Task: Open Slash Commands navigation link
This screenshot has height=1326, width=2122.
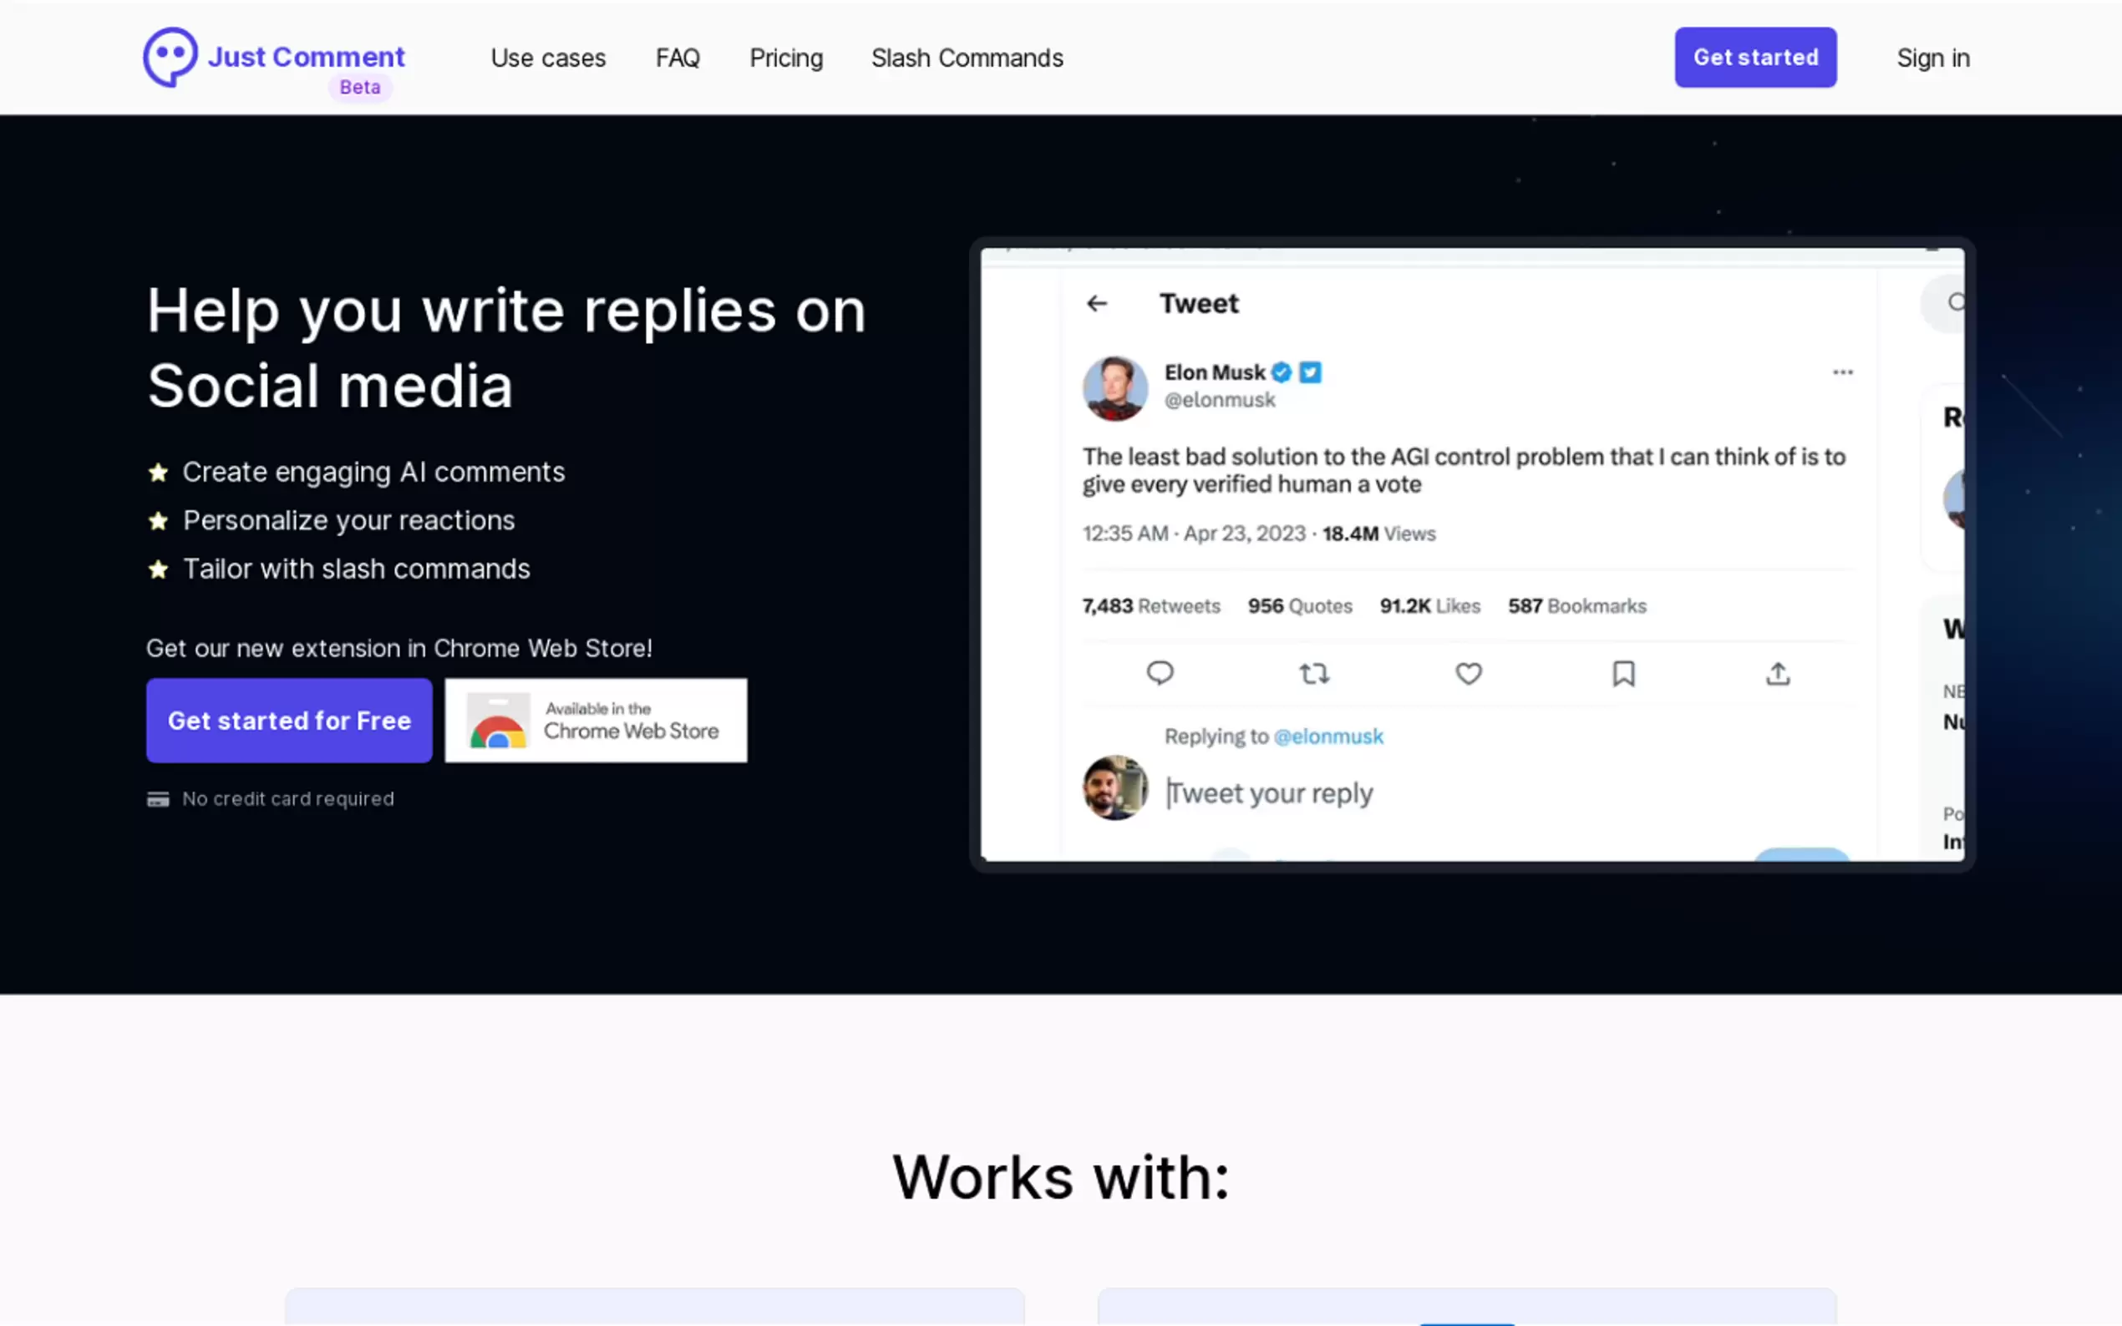Action: pos(967,58)
